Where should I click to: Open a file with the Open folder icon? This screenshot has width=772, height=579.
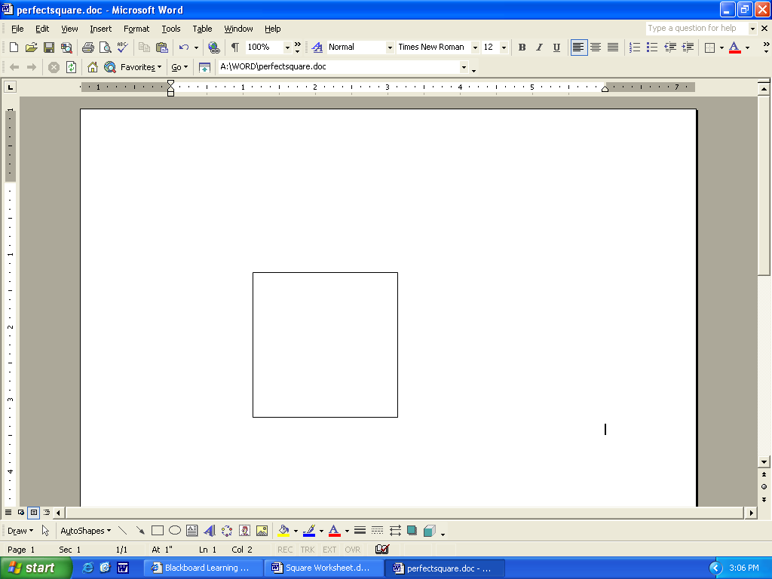[x=31, y=47]
